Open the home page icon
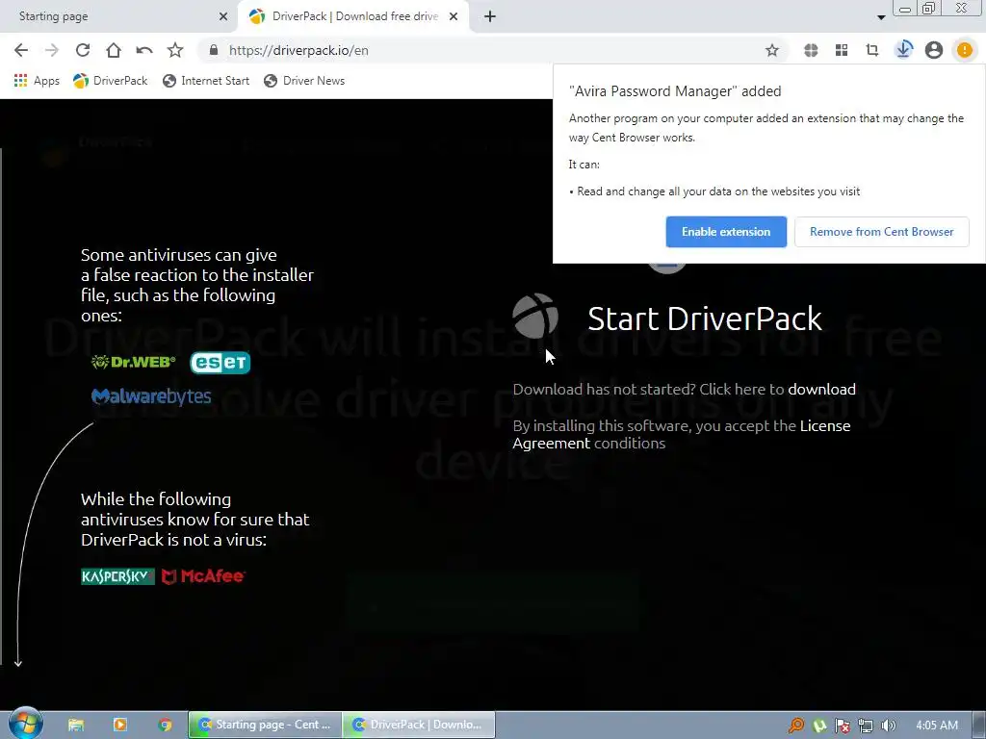Viewport: 986px width, 739px height. tap(114, 50)
